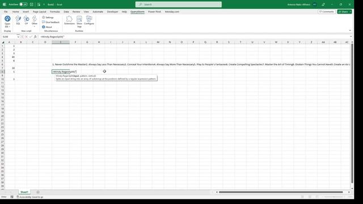Open the QueryStorm IDE button
Viewport: 363px width, 204px height.
click(7, 22)
